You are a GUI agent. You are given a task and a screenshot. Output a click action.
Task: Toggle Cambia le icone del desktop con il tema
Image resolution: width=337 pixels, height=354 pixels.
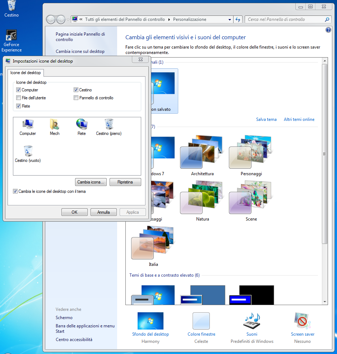[15, 191]
